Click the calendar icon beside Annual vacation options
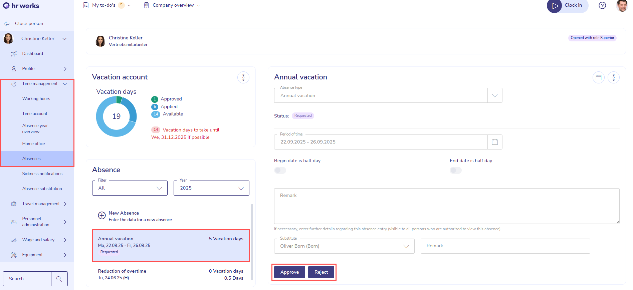This screenshot has width=633, height=290. point(598,77)
